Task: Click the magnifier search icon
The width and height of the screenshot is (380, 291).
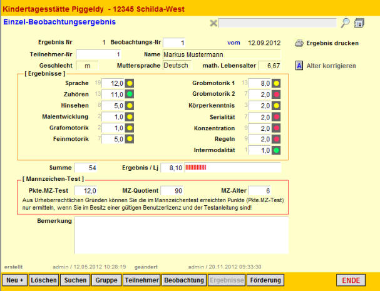Action: click(345, 23)
